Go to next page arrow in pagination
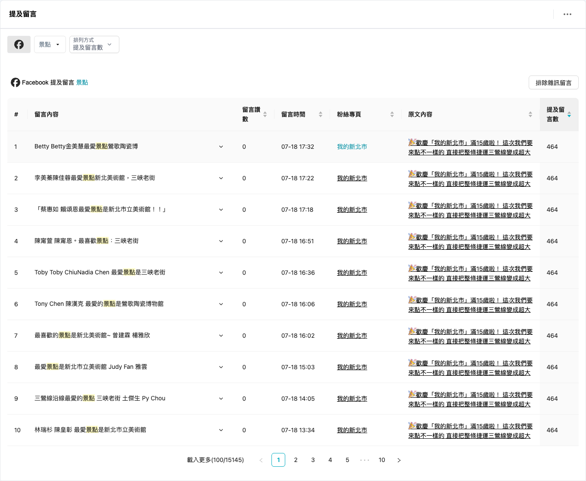 (399, 460)
